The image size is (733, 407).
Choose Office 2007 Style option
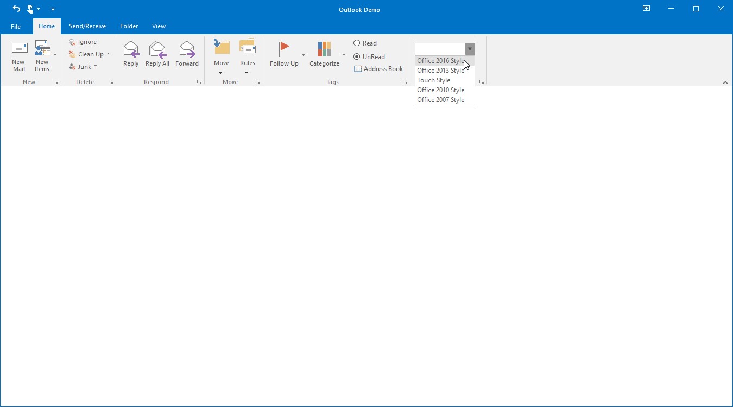[441, 99]
